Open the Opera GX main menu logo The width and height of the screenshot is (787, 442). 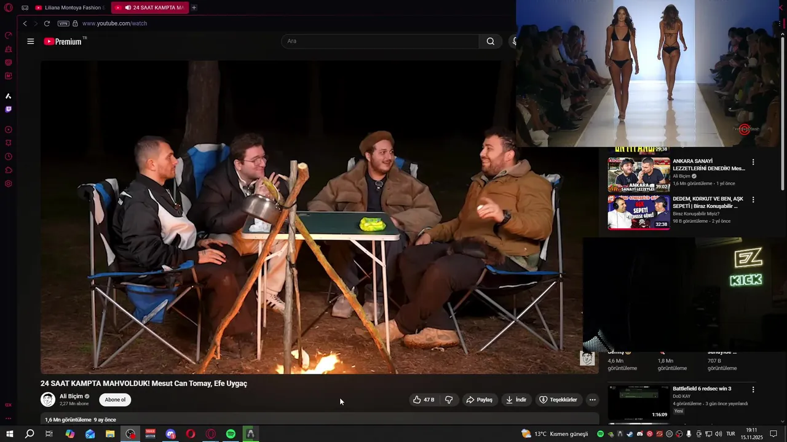[x=9, y=8]
